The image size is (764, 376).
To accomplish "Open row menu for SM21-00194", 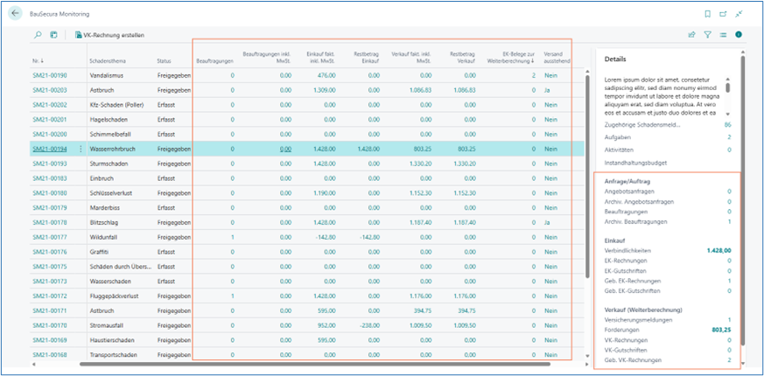I will click(x=81, y=150).
